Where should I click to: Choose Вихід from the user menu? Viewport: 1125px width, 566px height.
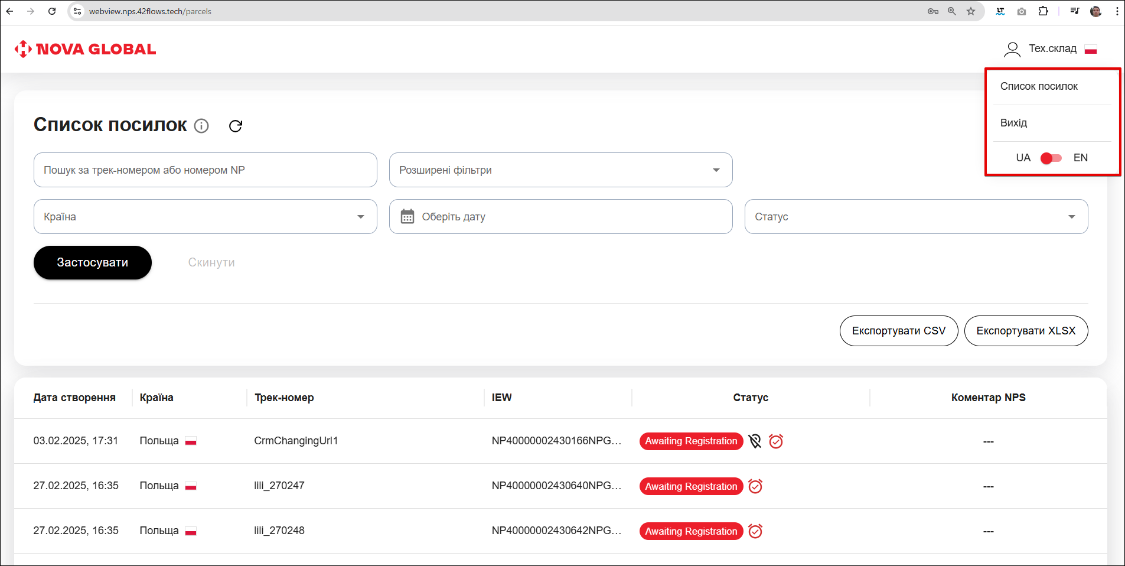tap(1013, 123)
